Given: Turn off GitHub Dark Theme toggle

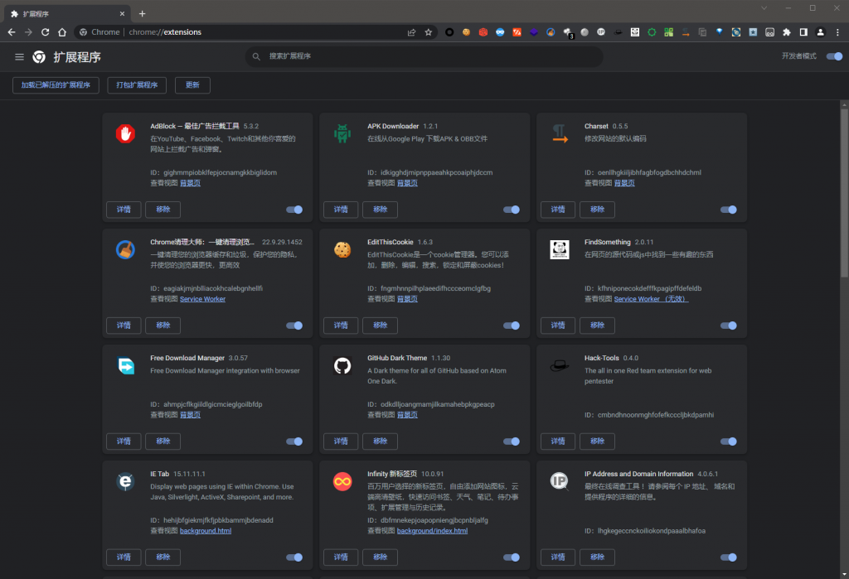Looking at the screenshot, I should (x=512, y=441).
